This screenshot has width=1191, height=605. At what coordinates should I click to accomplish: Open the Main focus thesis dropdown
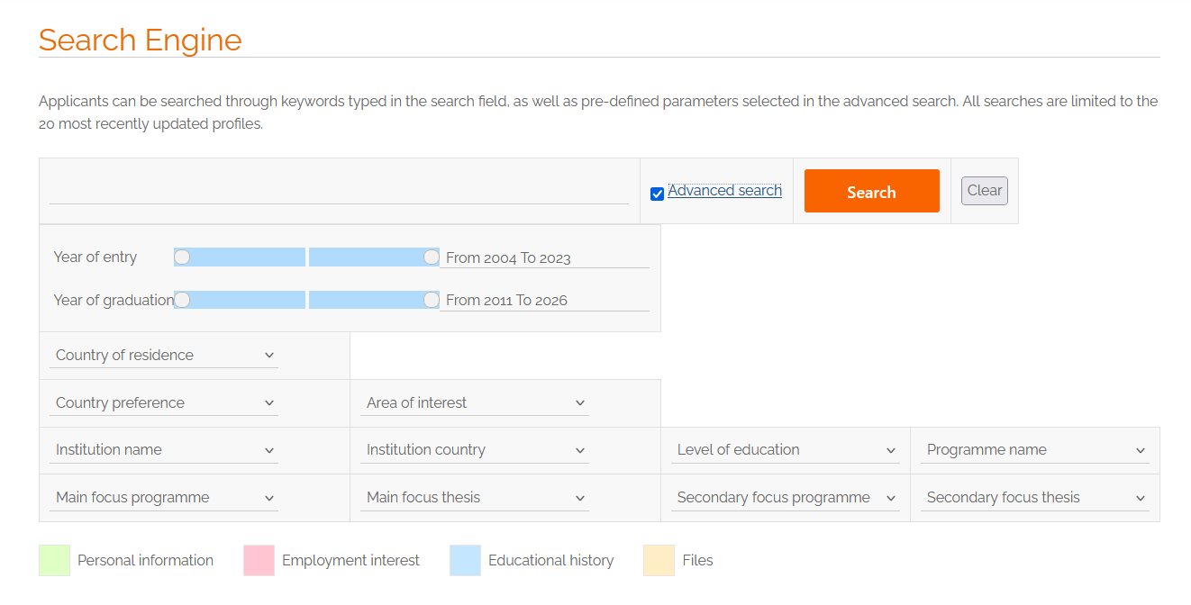click(x=475, y=498)
